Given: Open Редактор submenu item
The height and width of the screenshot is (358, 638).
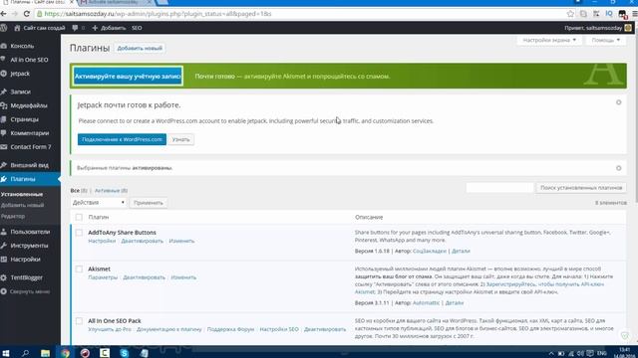Looking at the screenshot, I should (13, 217).
